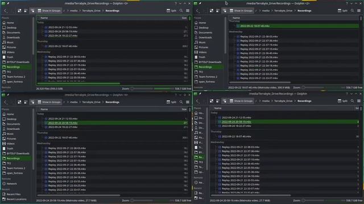
Task: Switch to Icons view in Dolphin <2>
Action: [x=212, y=11]
